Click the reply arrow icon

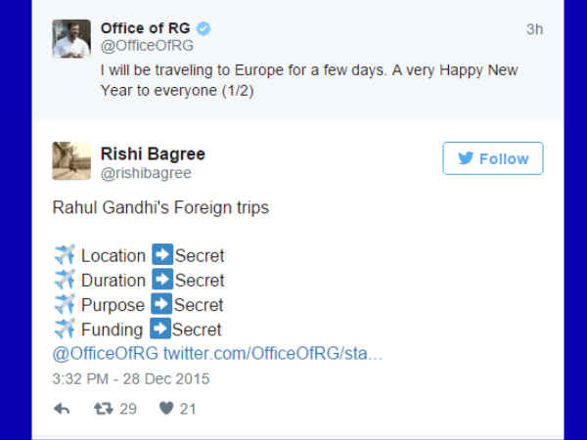click(62, 409)
